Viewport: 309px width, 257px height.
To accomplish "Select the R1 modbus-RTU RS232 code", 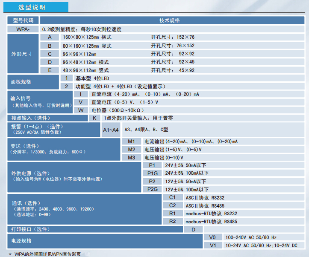I will [x=173, y=214].
